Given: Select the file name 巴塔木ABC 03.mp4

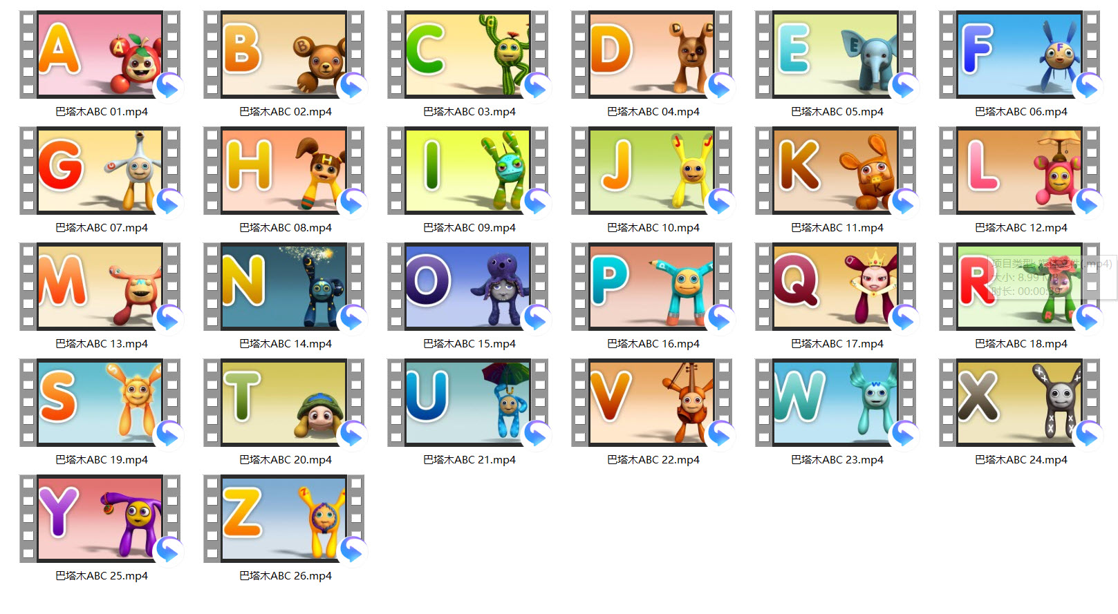Looking at the screenshot, I should [x=469, y=112].
